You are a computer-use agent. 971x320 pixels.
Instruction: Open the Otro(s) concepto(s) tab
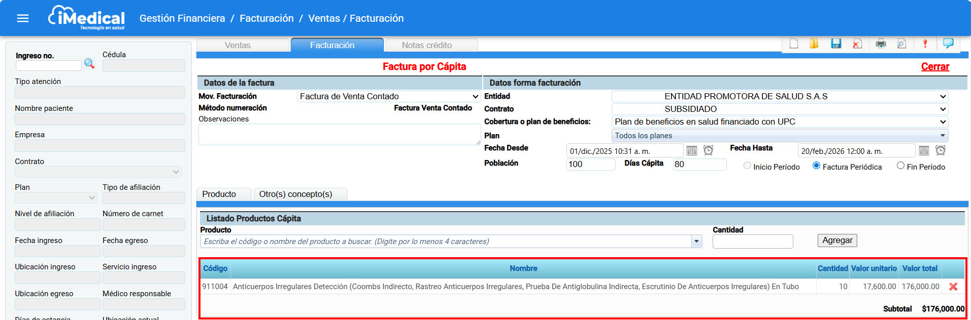[295, 194]
